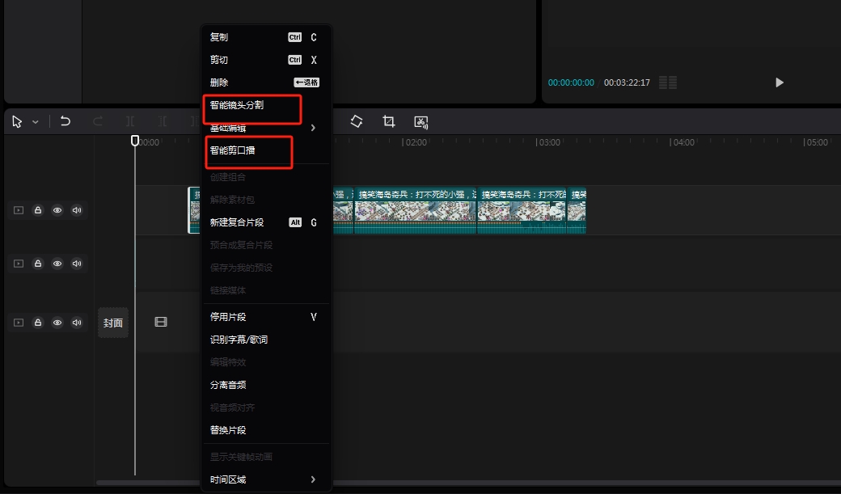
Task: Click the second track's type icon
Action: pyautogui.click(x=19, y=264)
